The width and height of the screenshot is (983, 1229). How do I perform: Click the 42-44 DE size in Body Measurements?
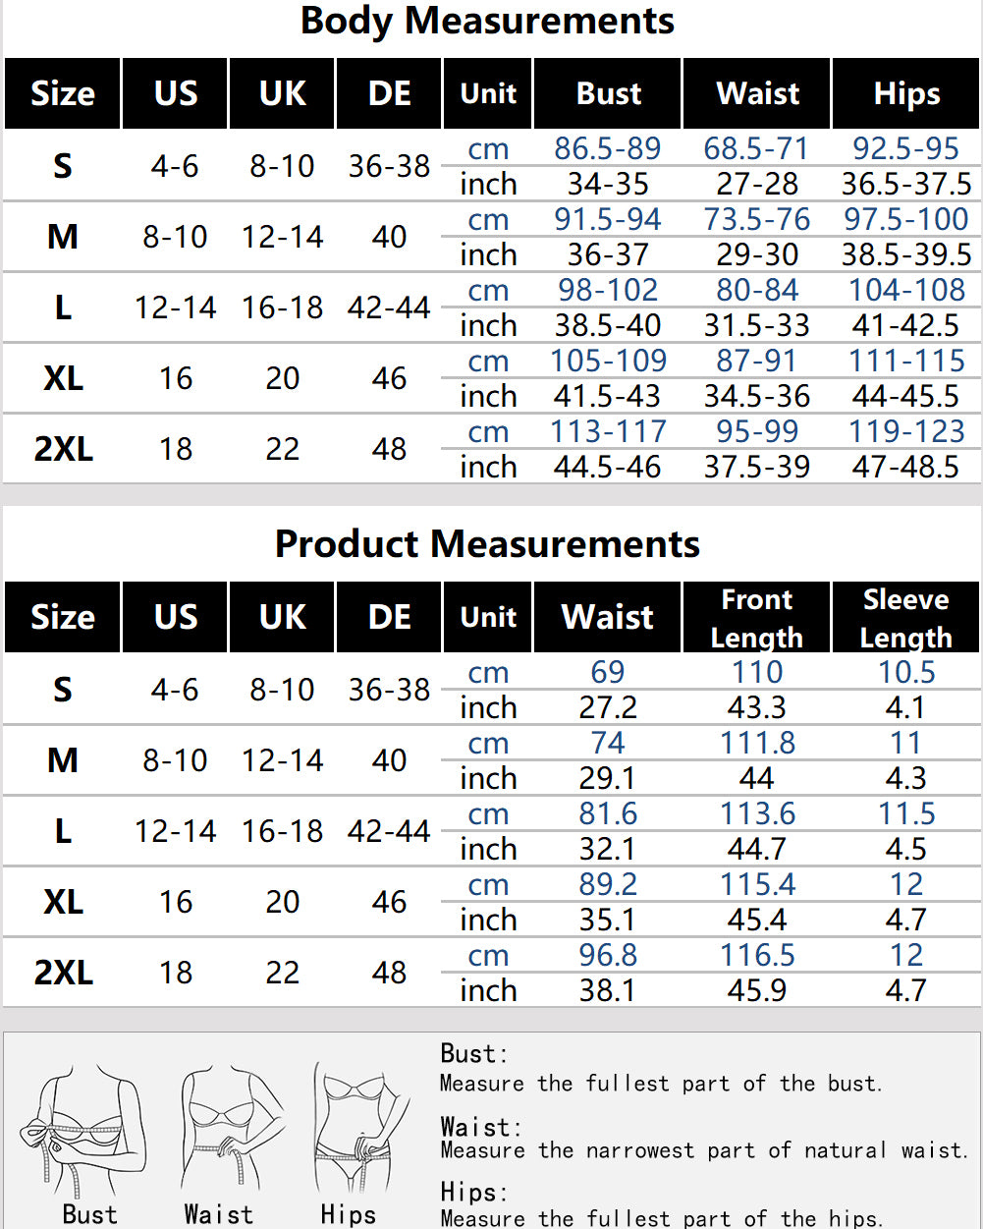pos(389,307)
